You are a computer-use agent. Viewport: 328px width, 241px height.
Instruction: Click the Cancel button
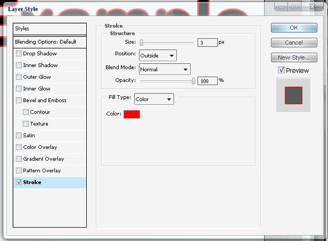(294, 43)
